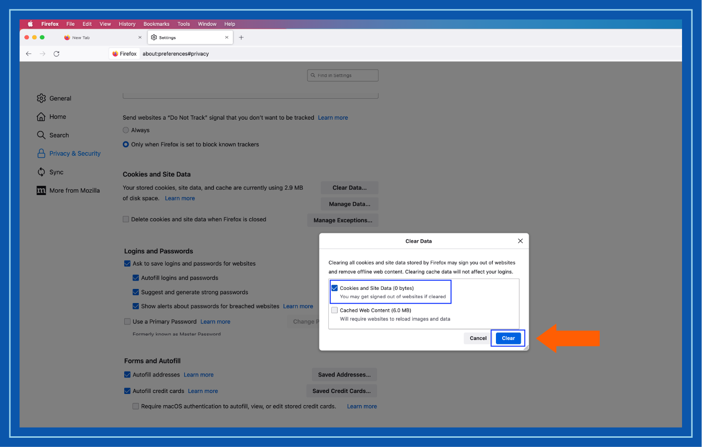
Task: Enable the Cached Web Content checkbox
Action: click(334, 310)
